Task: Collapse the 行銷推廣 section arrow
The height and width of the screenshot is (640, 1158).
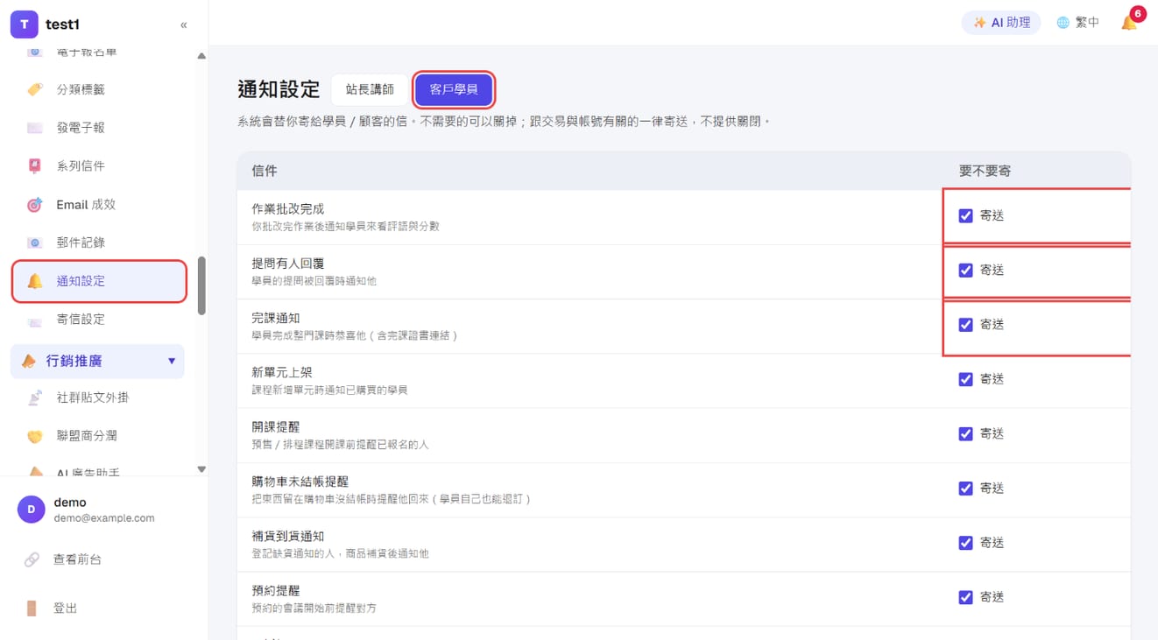Action: [172, 361]
